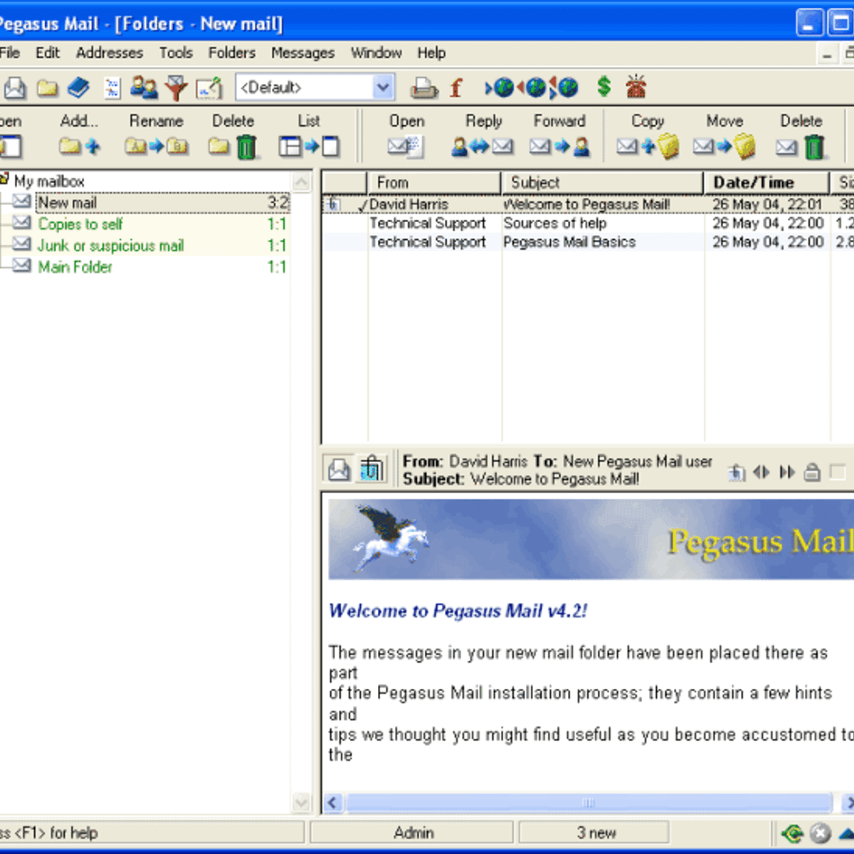The width and height of the screenshot is (854, 854).
Task: Click the horizontal scrollbar in preview pane
Action: 588,803
